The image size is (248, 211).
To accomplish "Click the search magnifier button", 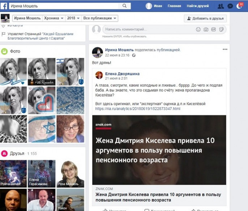I will [x=124, y=6].
